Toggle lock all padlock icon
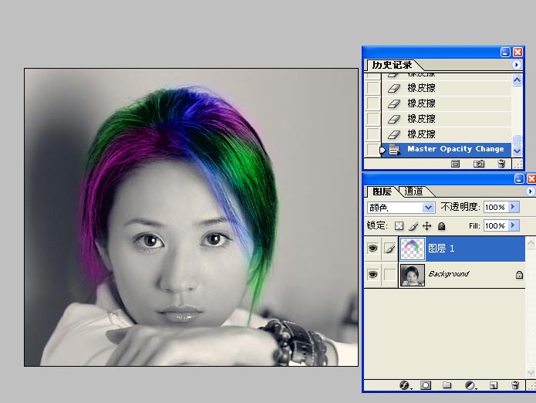This screenshot has width=536, height=403. 442,225
